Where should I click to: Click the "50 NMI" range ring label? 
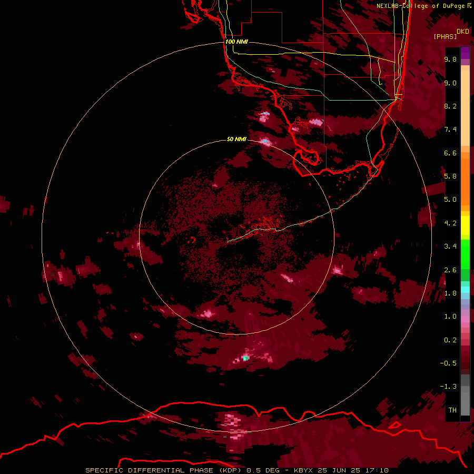[236, 139]
